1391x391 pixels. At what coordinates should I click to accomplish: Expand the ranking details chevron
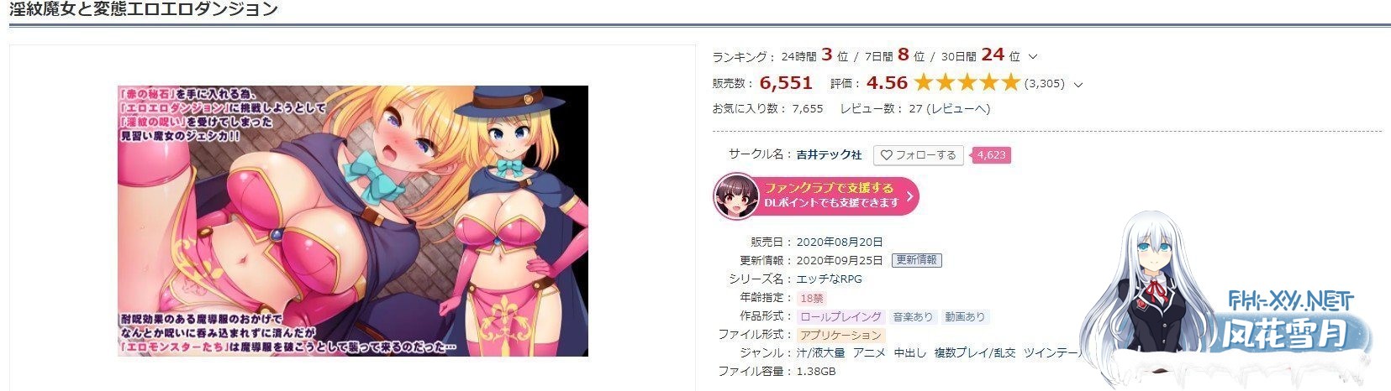pos(1033,57)
